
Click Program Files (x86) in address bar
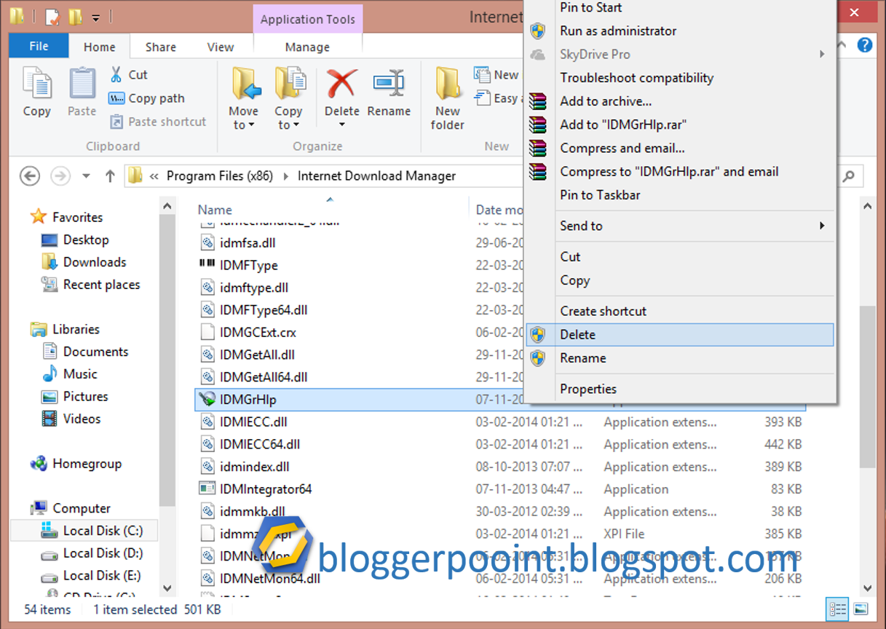point(218,175)
